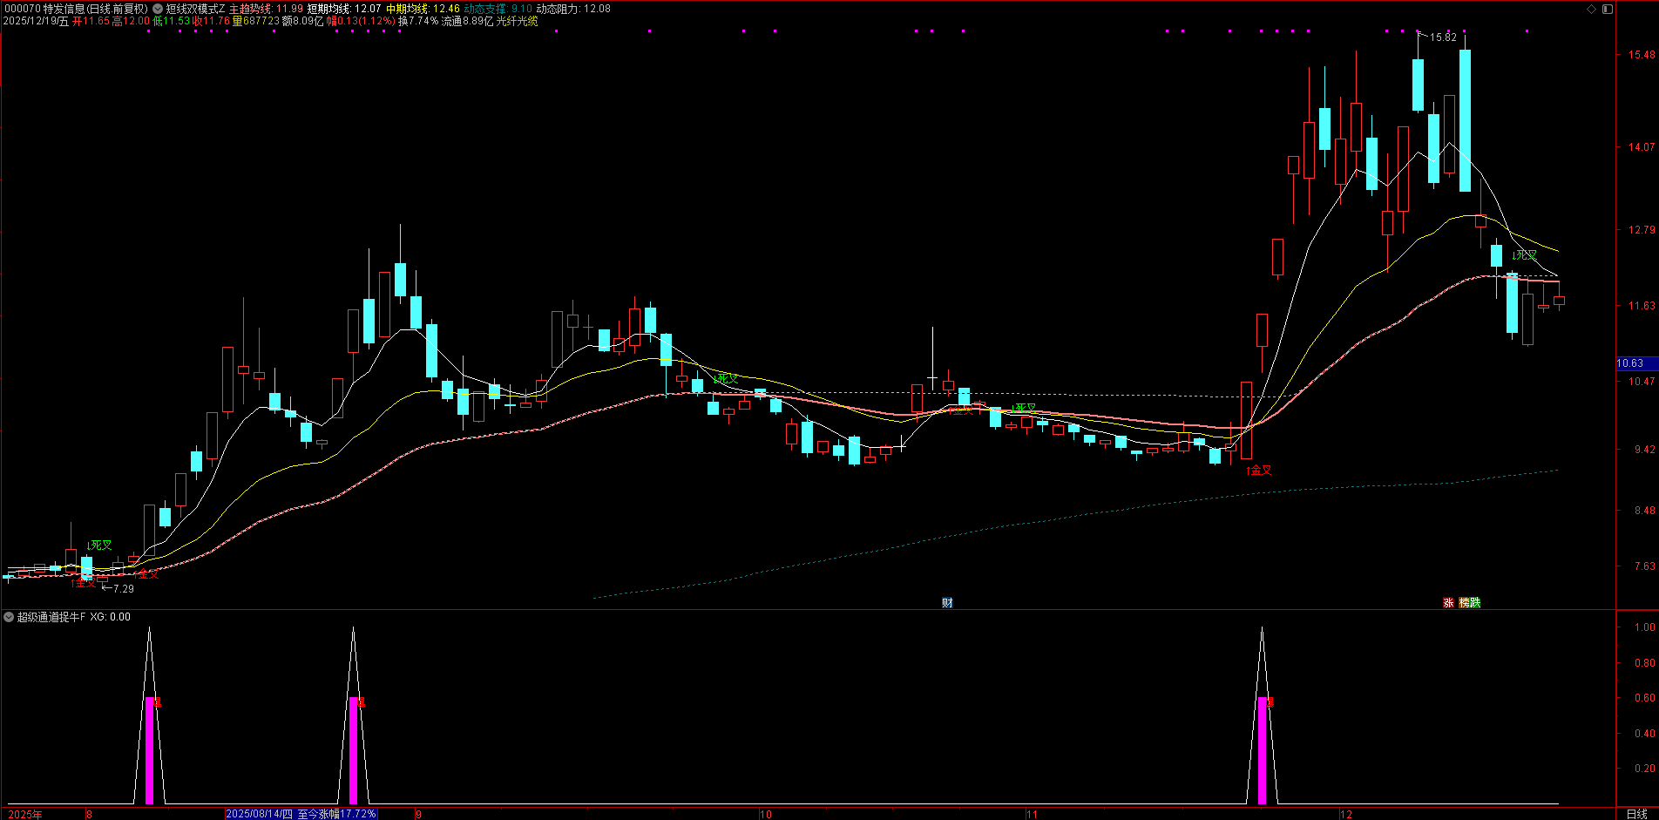
Task: Open the 光纤光缆 sector link
Action: pyautogui.click(x=517, y=21)
